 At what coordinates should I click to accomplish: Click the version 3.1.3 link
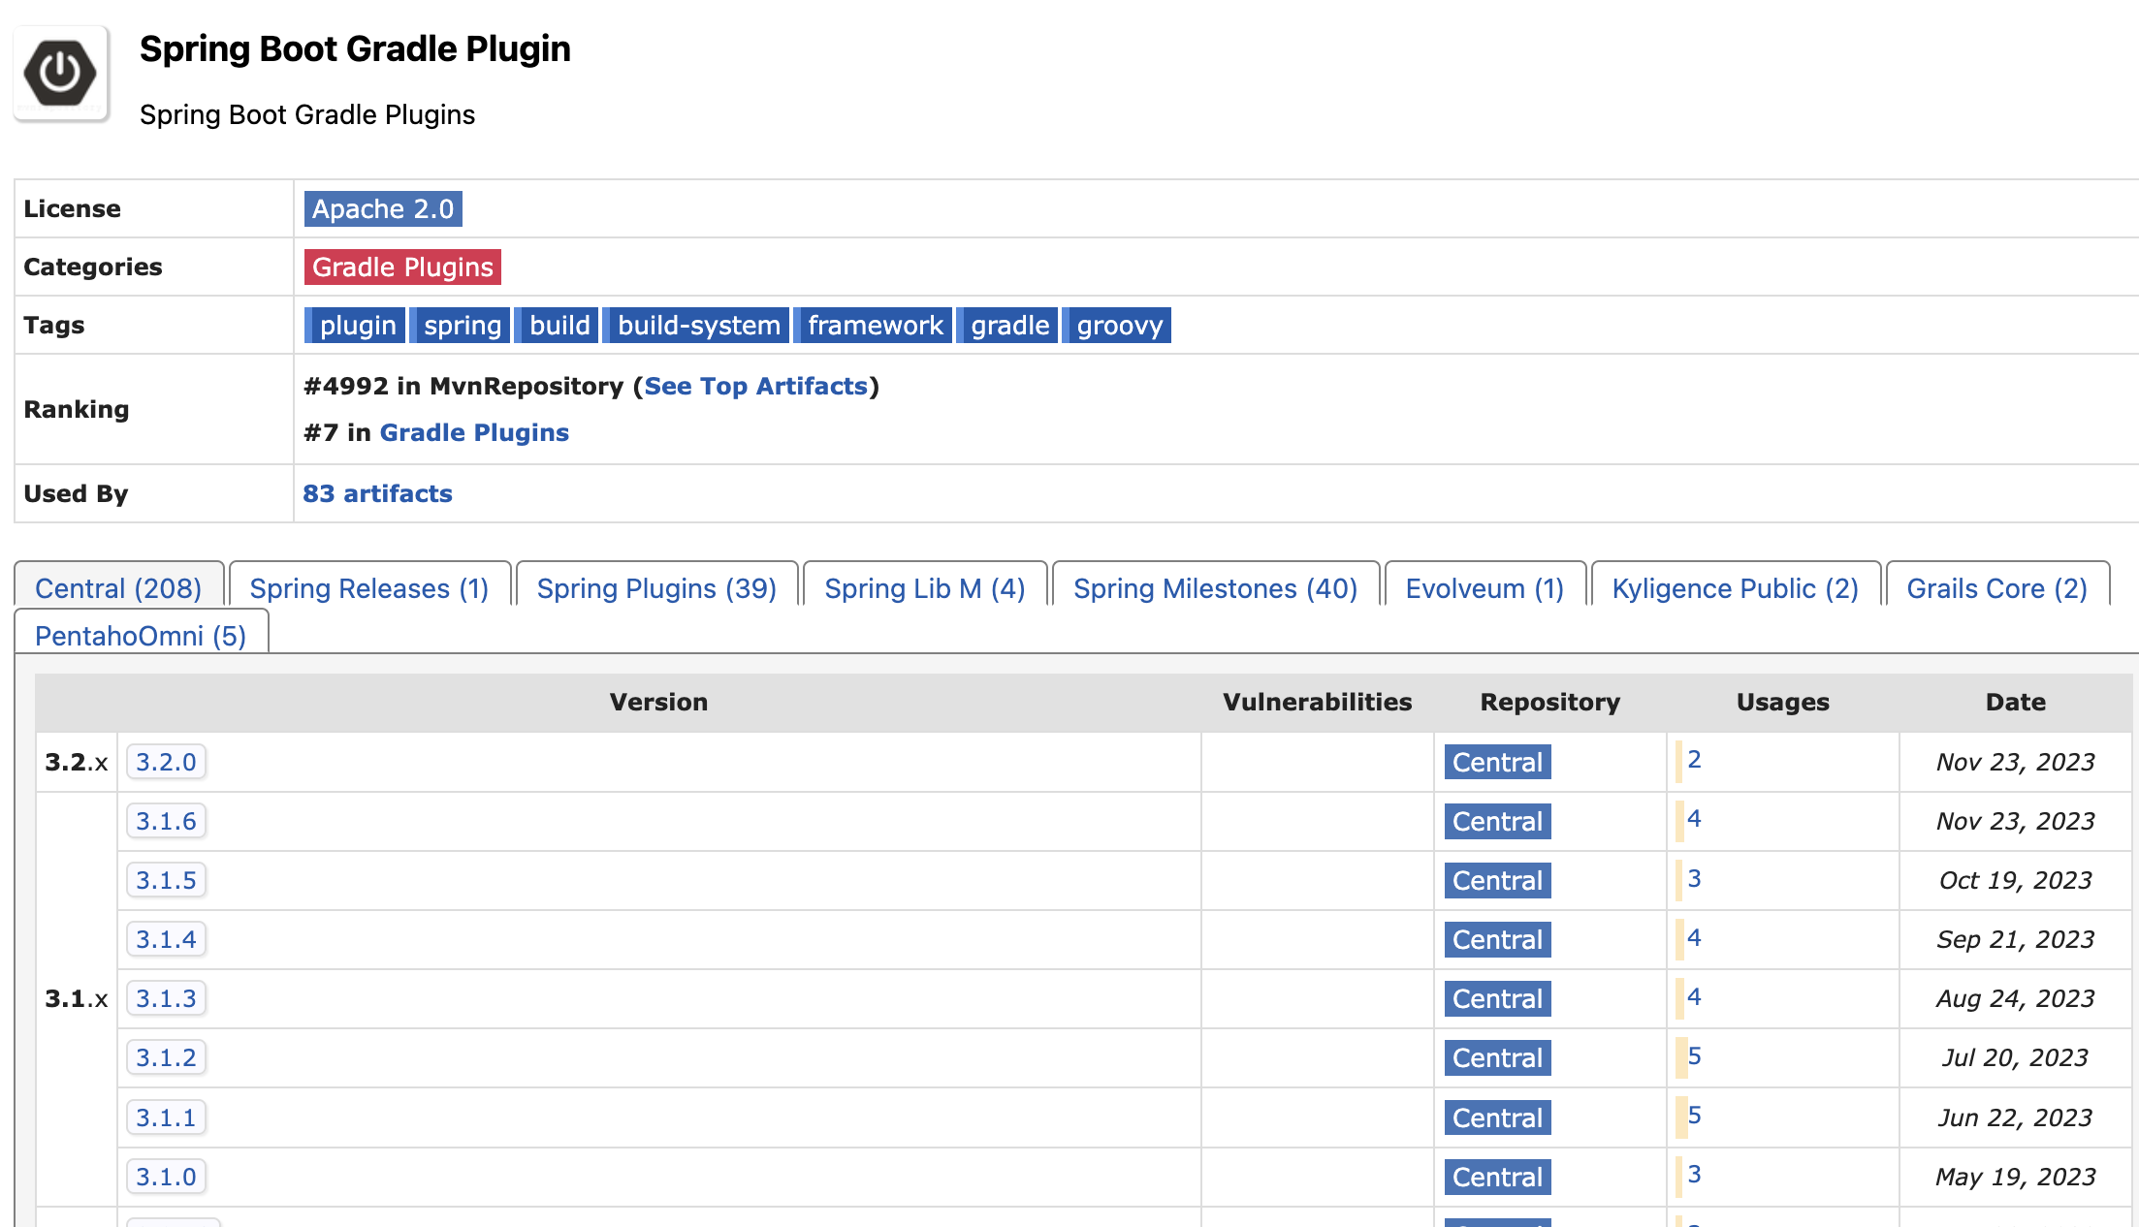pyautogui.click(x=166, y=998)
